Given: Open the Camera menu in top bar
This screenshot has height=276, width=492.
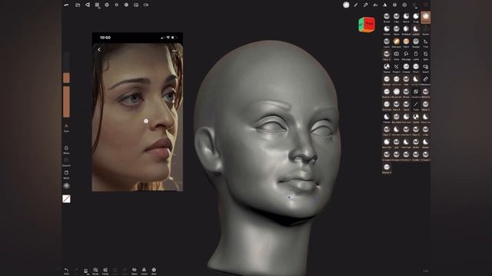Looking at the screenshot, I should pyautogui.click(x=146, y=5).
